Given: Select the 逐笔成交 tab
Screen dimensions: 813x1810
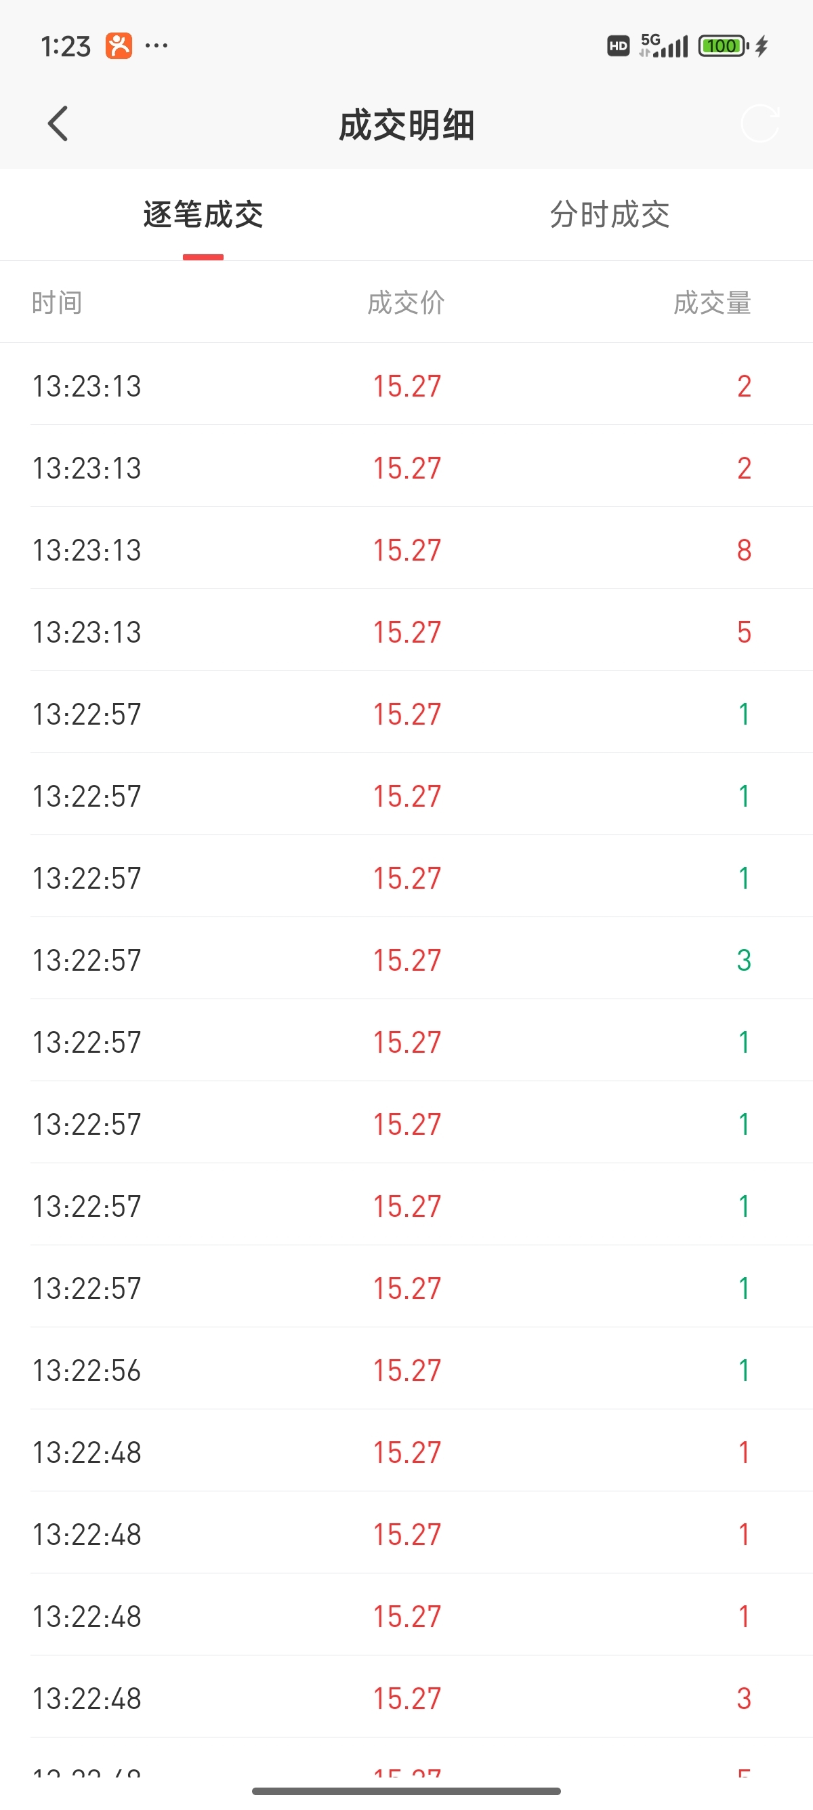Looking at the screenshot, I should tap(203, 214).
